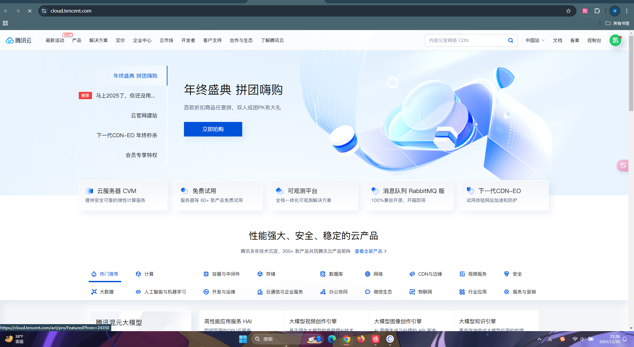This screenshot has height=347, width=634.
Task: Open the 企业中心 menu item
Action: pos(142,40)
